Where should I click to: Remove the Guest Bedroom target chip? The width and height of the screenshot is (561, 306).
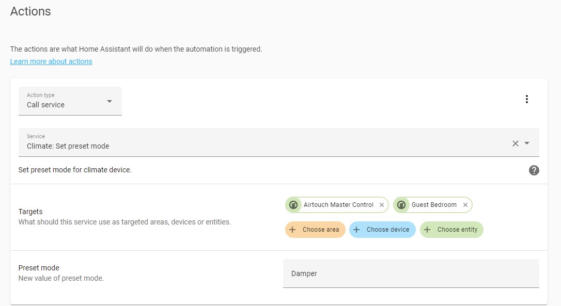[465, 205]
